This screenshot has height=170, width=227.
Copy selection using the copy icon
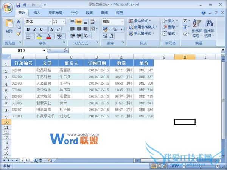point(19,27)
